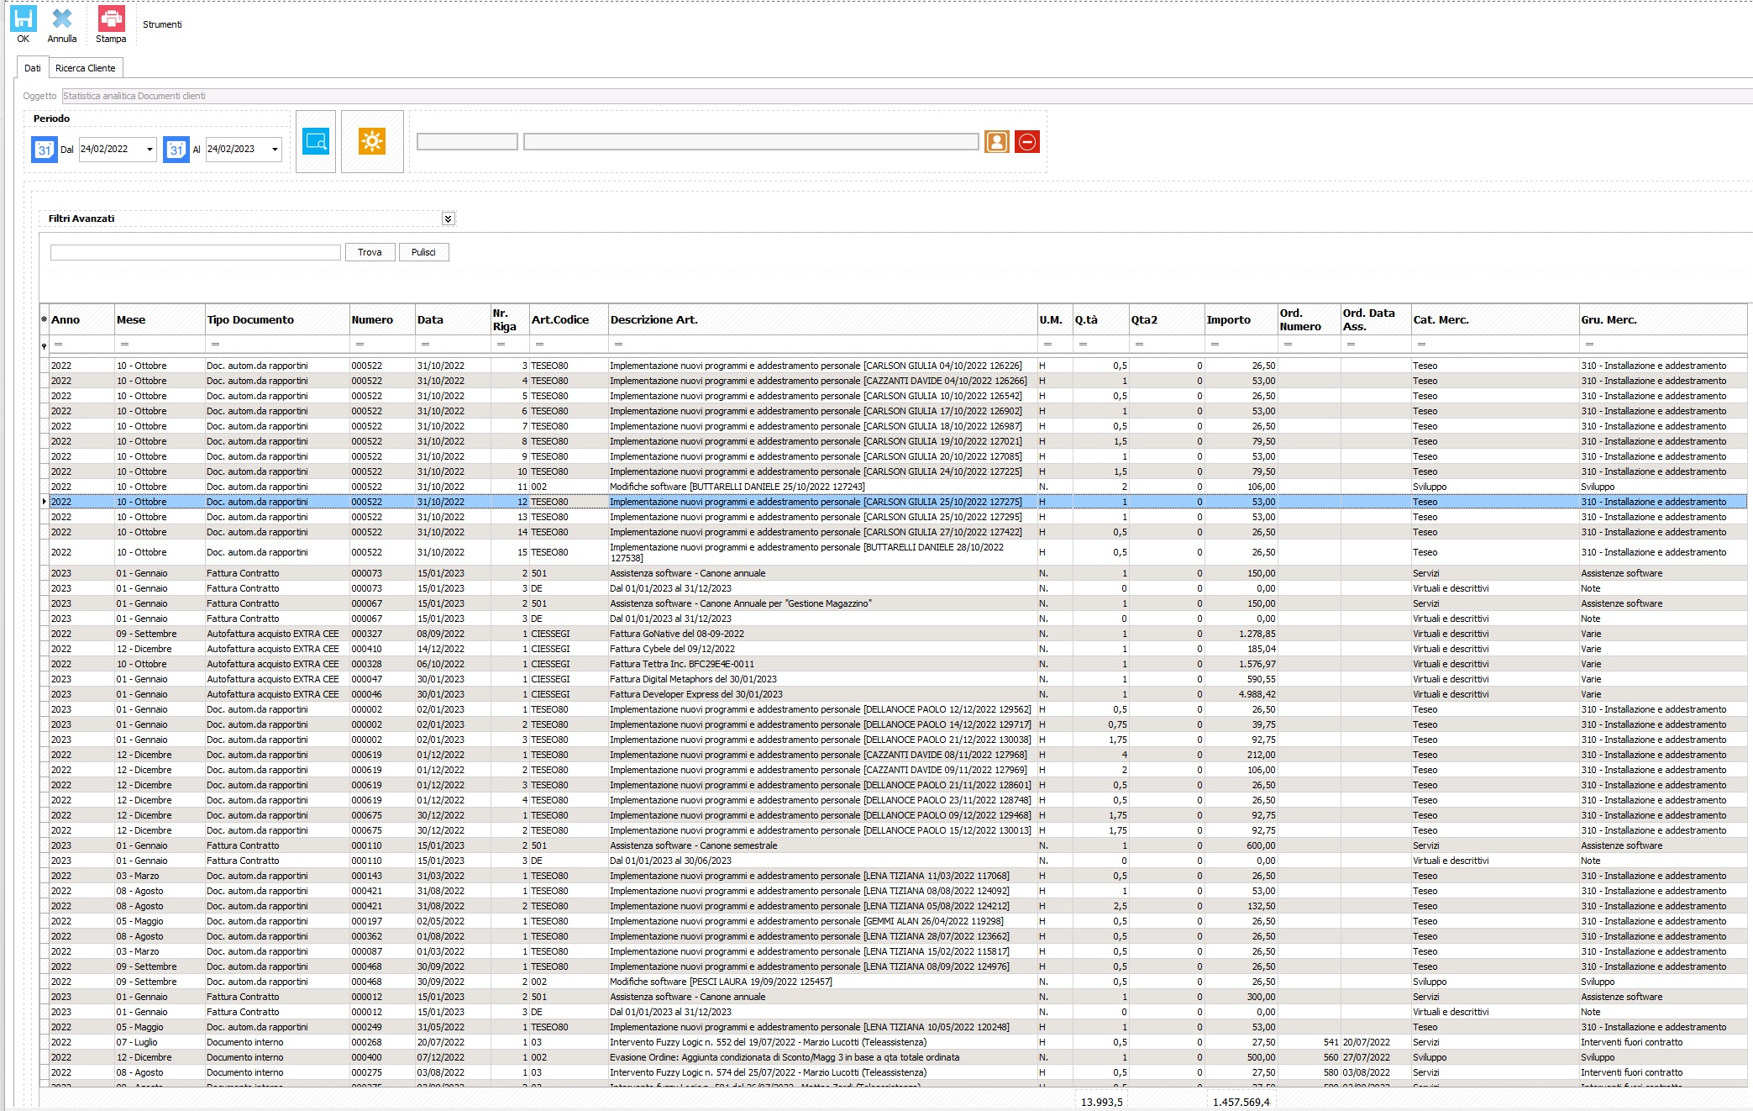Sort by Art.Codice column header
Image resolution: width=1753 pixels, height=1111 pixels.
click(x=569, y=319)
